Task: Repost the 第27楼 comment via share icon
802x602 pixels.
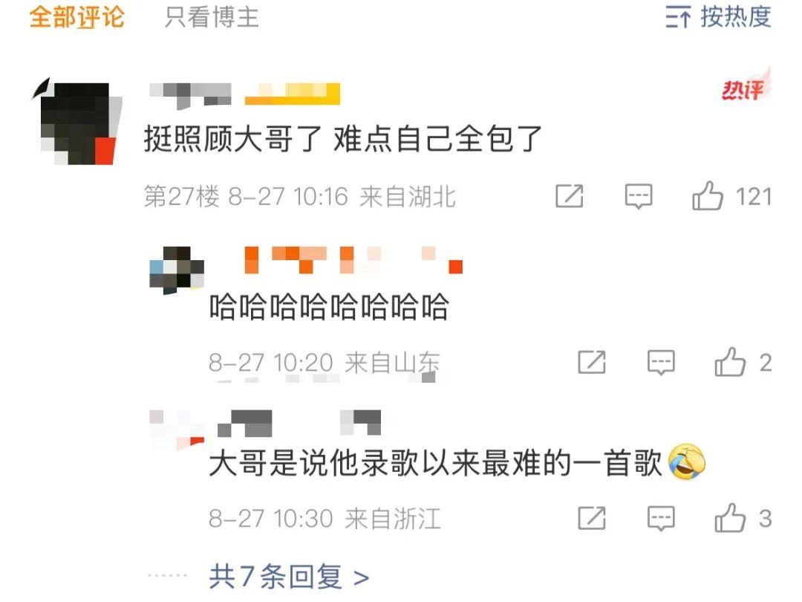Action: point(570,196)
